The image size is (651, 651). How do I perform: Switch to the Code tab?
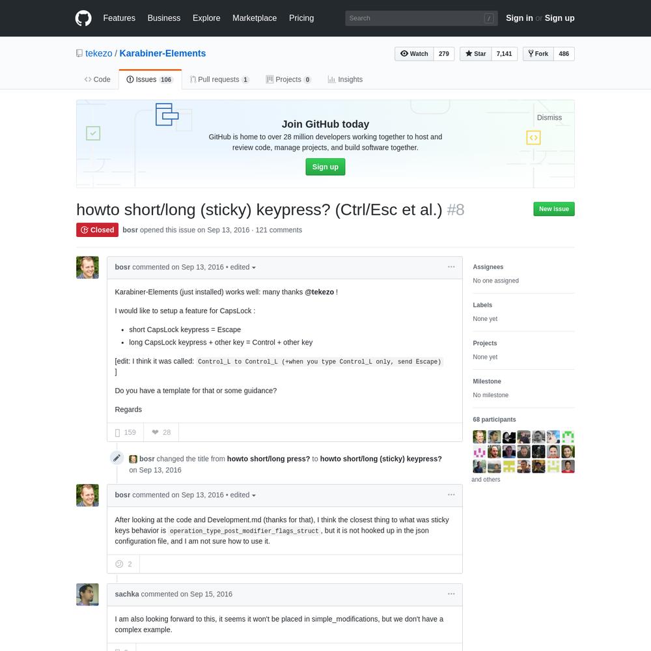(97, 79)
